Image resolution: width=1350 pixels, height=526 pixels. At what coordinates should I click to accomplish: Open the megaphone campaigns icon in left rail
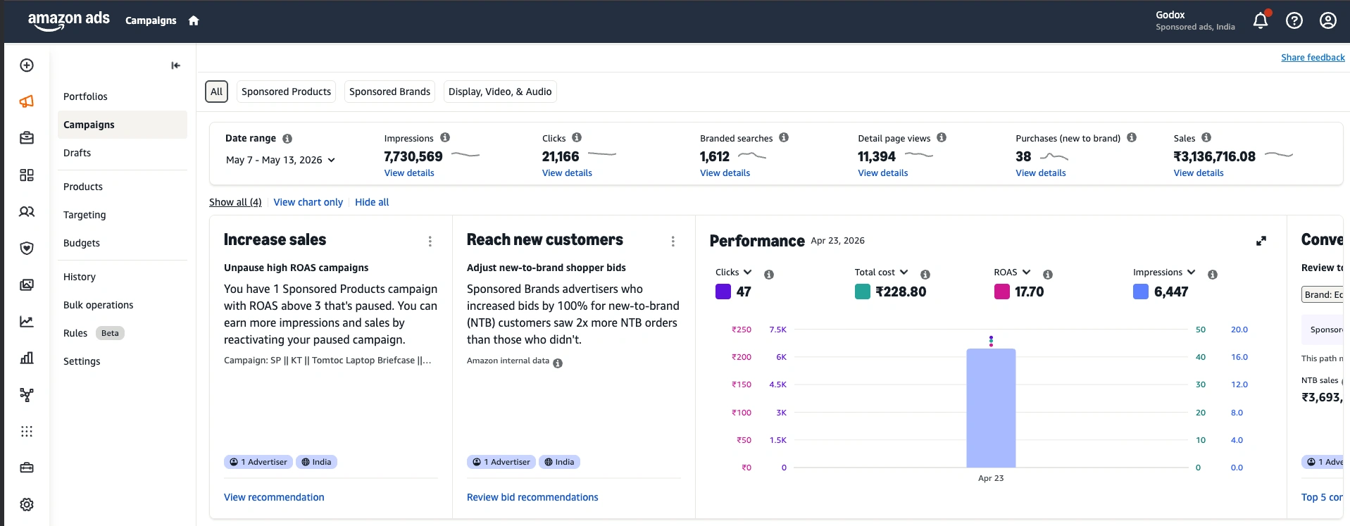27,102
